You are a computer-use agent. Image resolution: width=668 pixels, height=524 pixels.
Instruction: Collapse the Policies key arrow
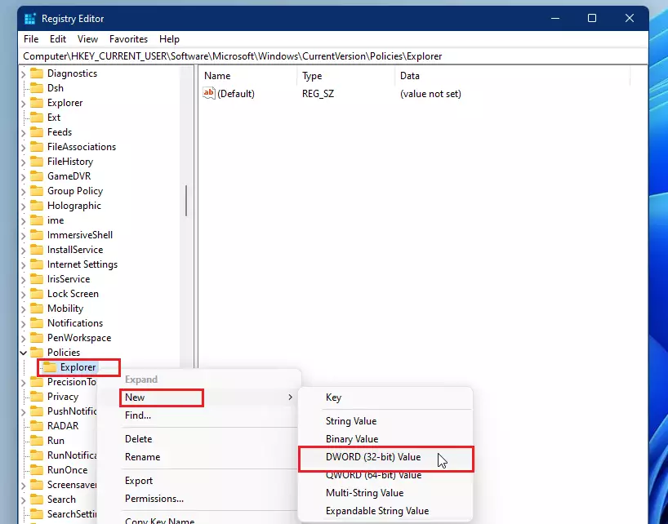click(x=24, y=353)
